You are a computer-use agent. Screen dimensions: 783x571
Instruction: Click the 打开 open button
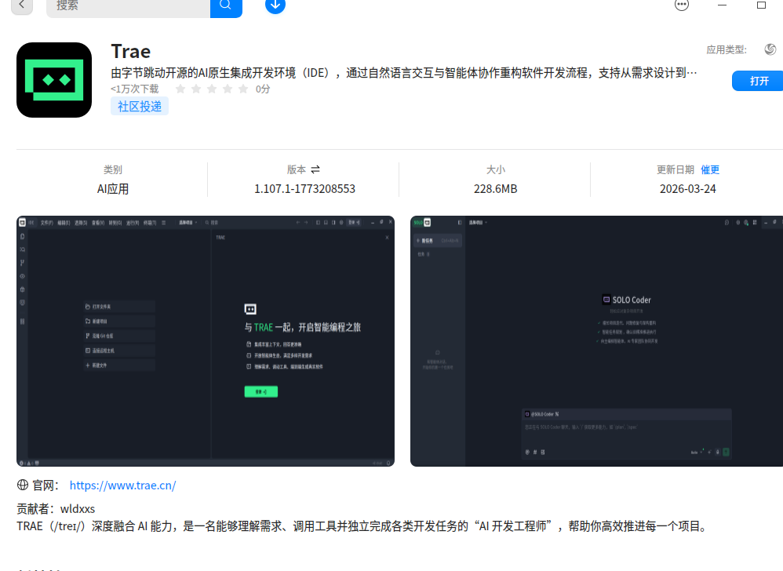click(x=758, y=81)
